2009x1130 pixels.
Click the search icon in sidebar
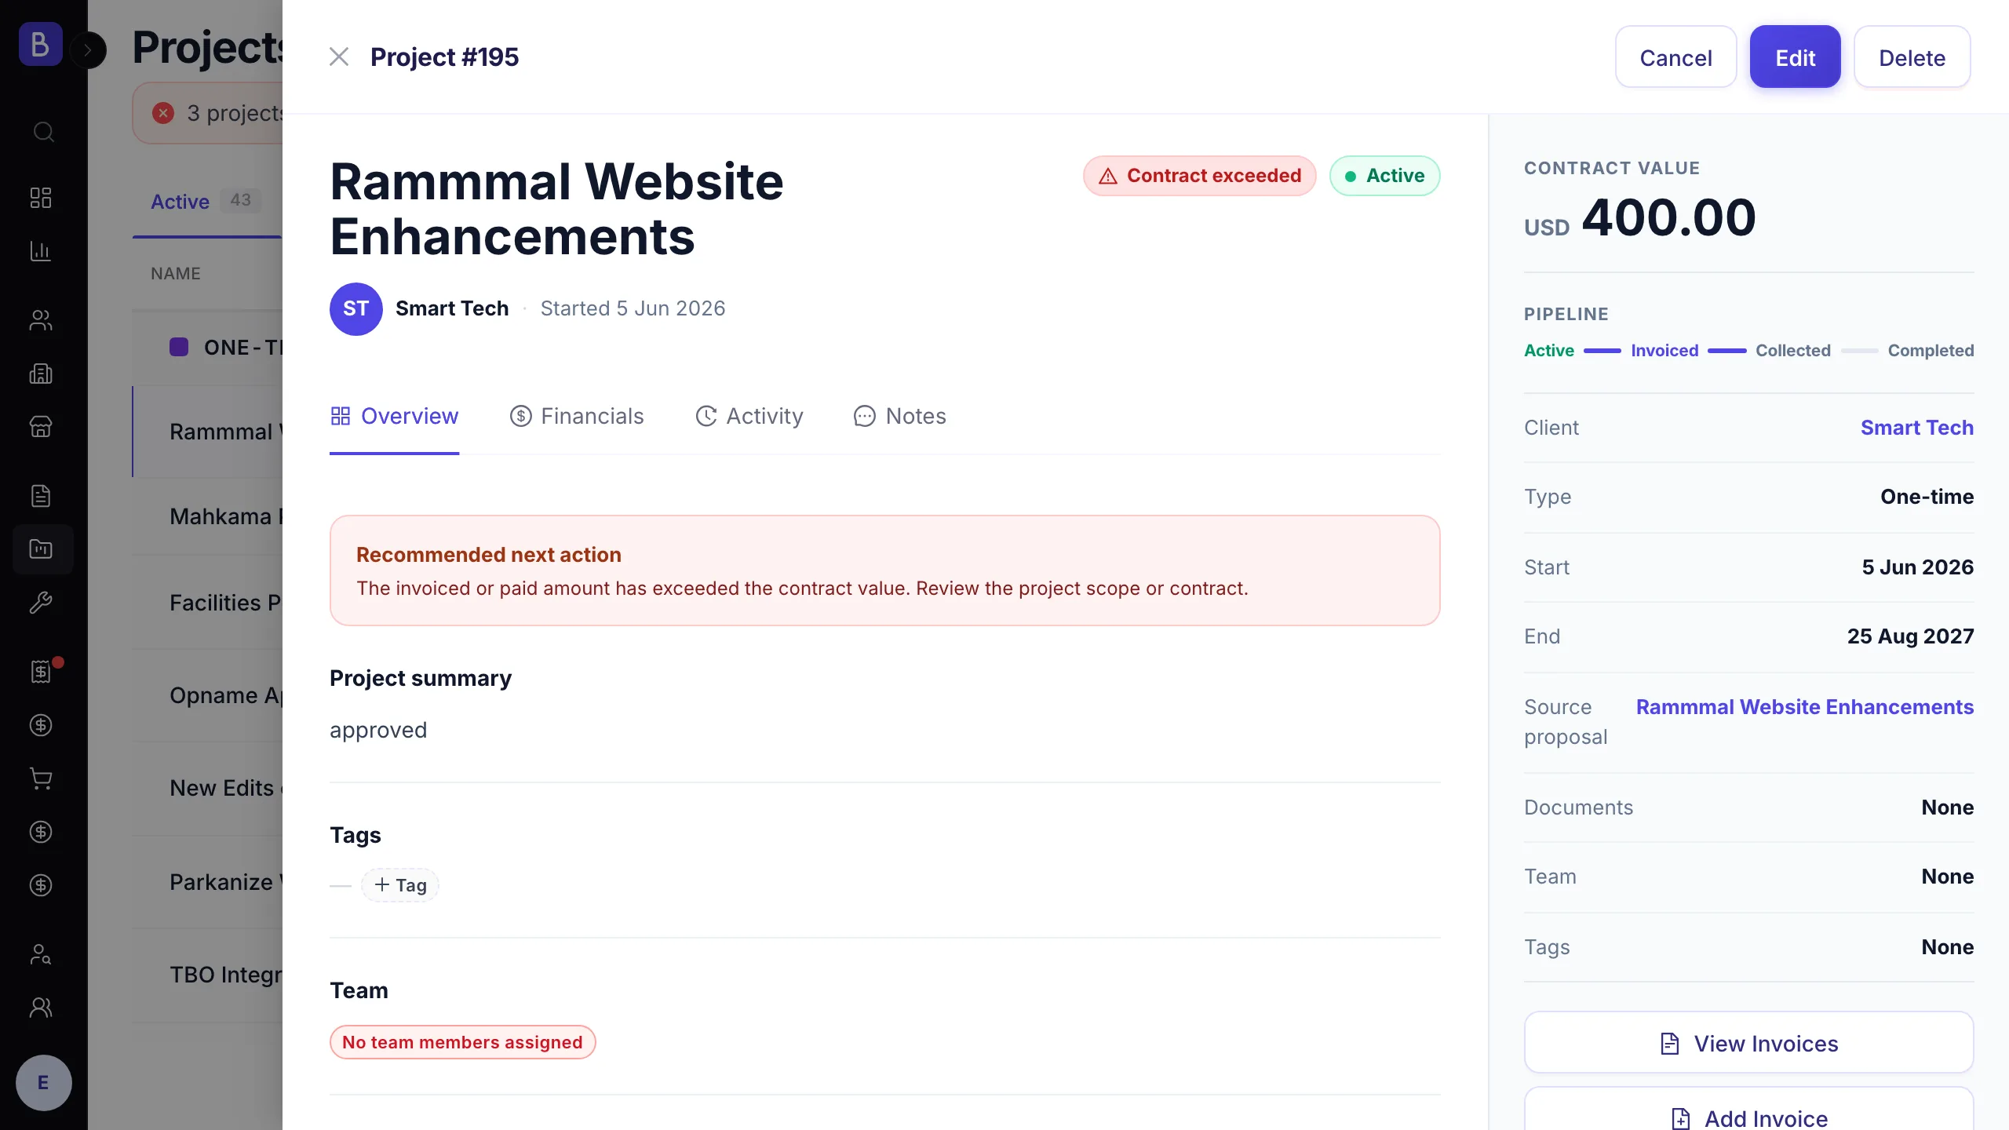click(x=43, y=132)
